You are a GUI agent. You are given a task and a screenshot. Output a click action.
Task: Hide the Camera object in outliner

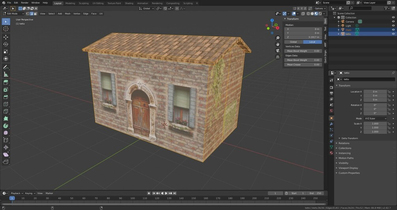click(x=393, y=21)
